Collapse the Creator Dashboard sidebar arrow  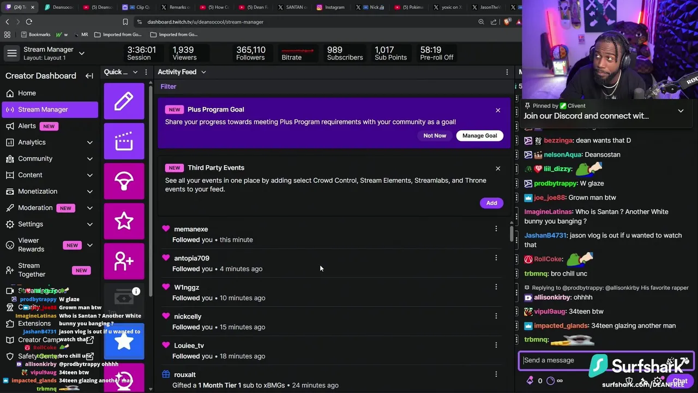point(89,76)
